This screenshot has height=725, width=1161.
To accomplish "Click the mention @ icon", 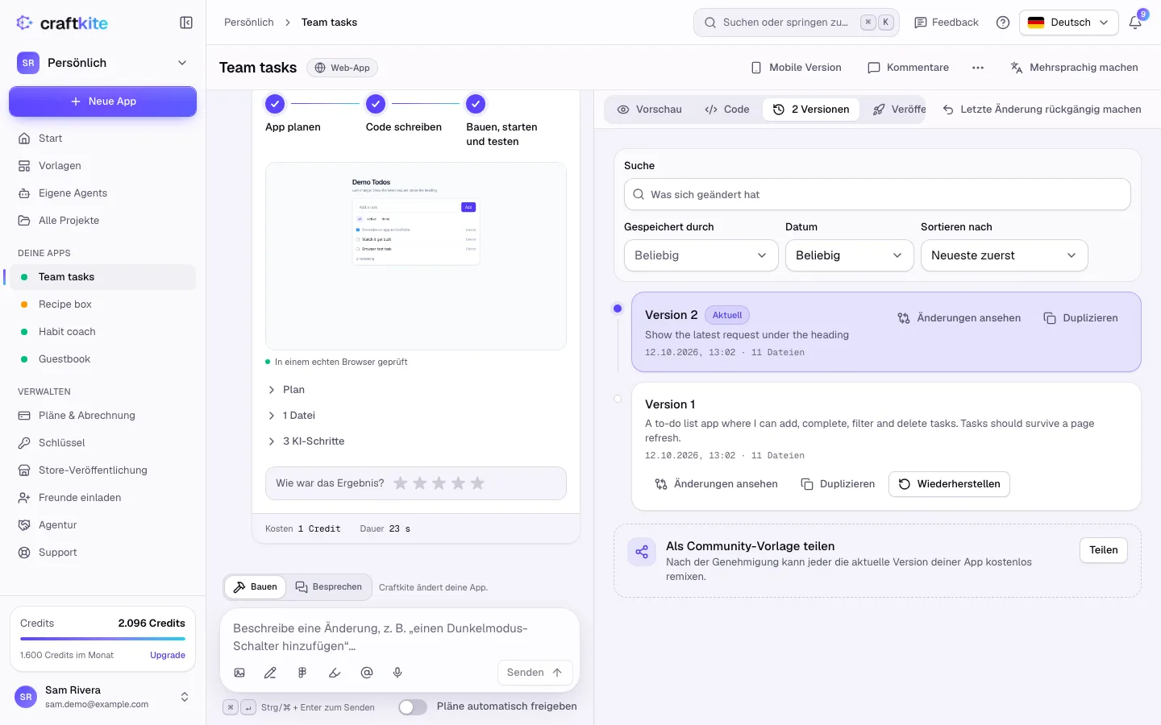I will [x=367, y=673].
